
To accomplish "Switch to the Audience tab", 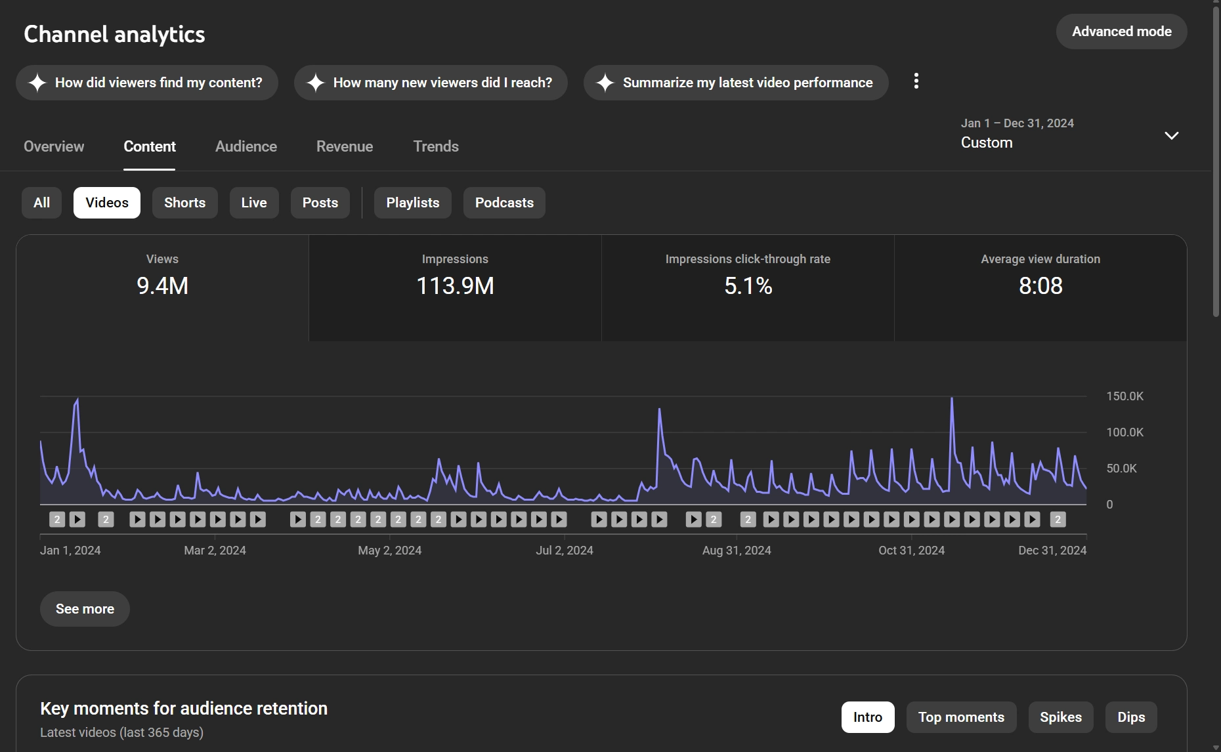I will click(246, 146).
